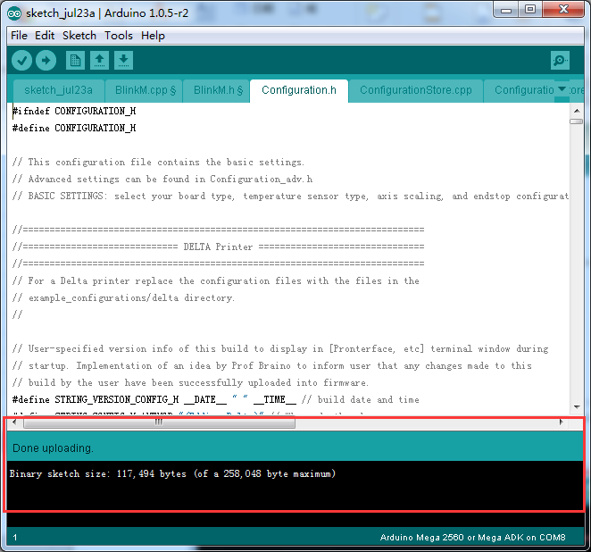This screenshot has height=552, width=591.
Task: Open the Serial Monitor magnifier icon
Action: (x=560, y=61)
